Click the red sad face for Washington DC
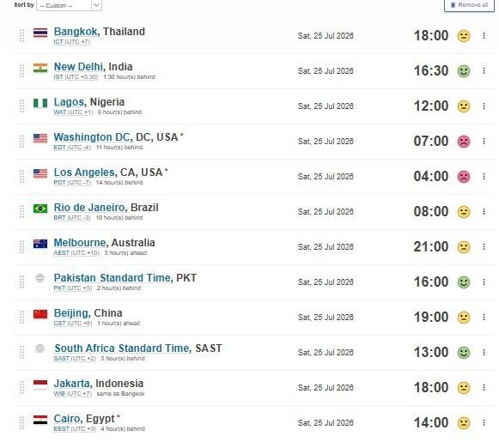The image size is (499, 442). 464,142
